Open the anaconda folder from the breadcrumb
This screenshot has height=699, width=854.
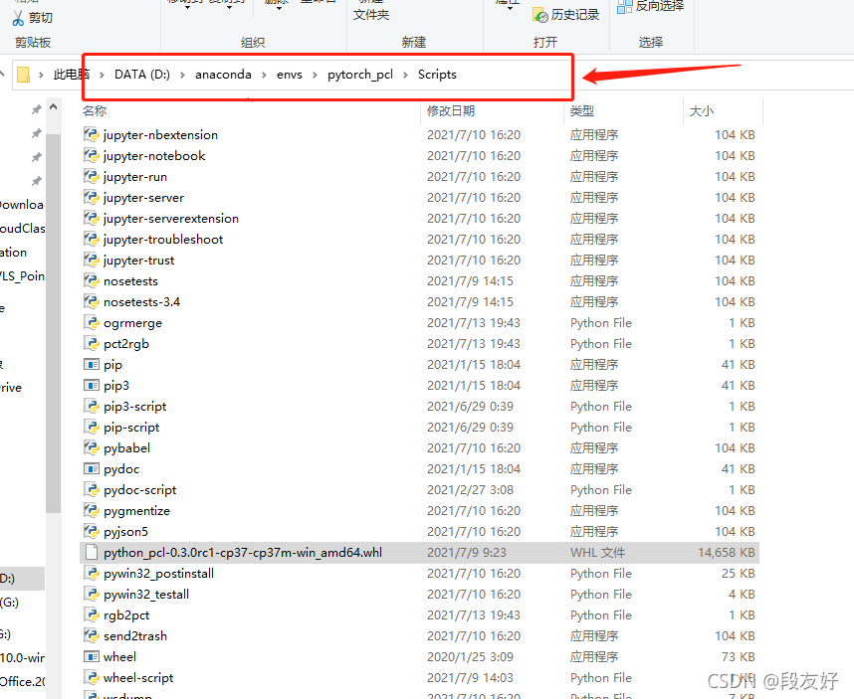[222, 74]
